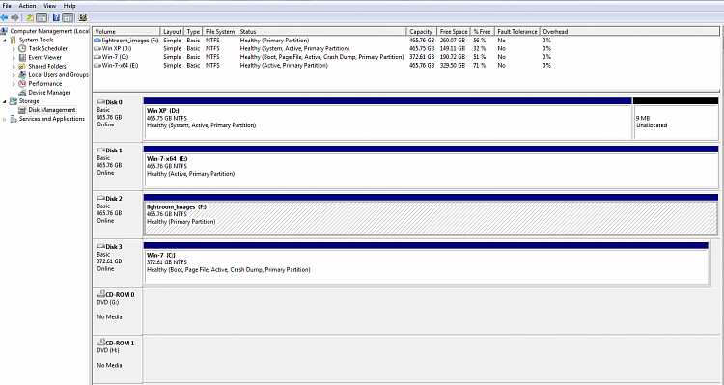
Task: Sort by the Layout column header
Action: tap(172, 32)
